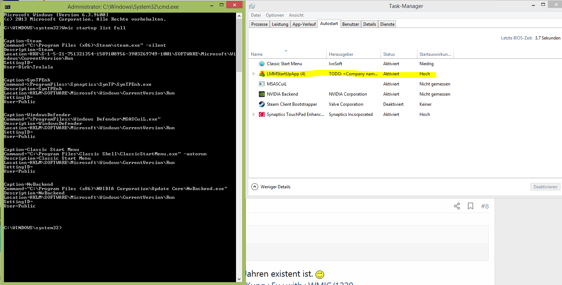Switch to the Benutzer tab

pos(351,24)
